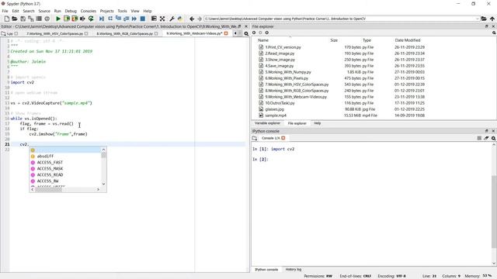Image resolution: width=497 pixels, height=279 pixels.
Task: Open symbol finder @ toolbar icon
Action: pyautogui.click(x=47, y=19)
